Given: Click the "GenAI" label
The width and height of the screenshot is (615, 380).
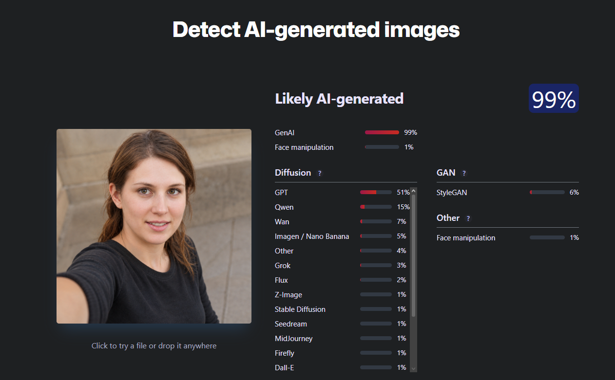Looking at the screenshot, I should pyautogui.click(x=285, y=132).
